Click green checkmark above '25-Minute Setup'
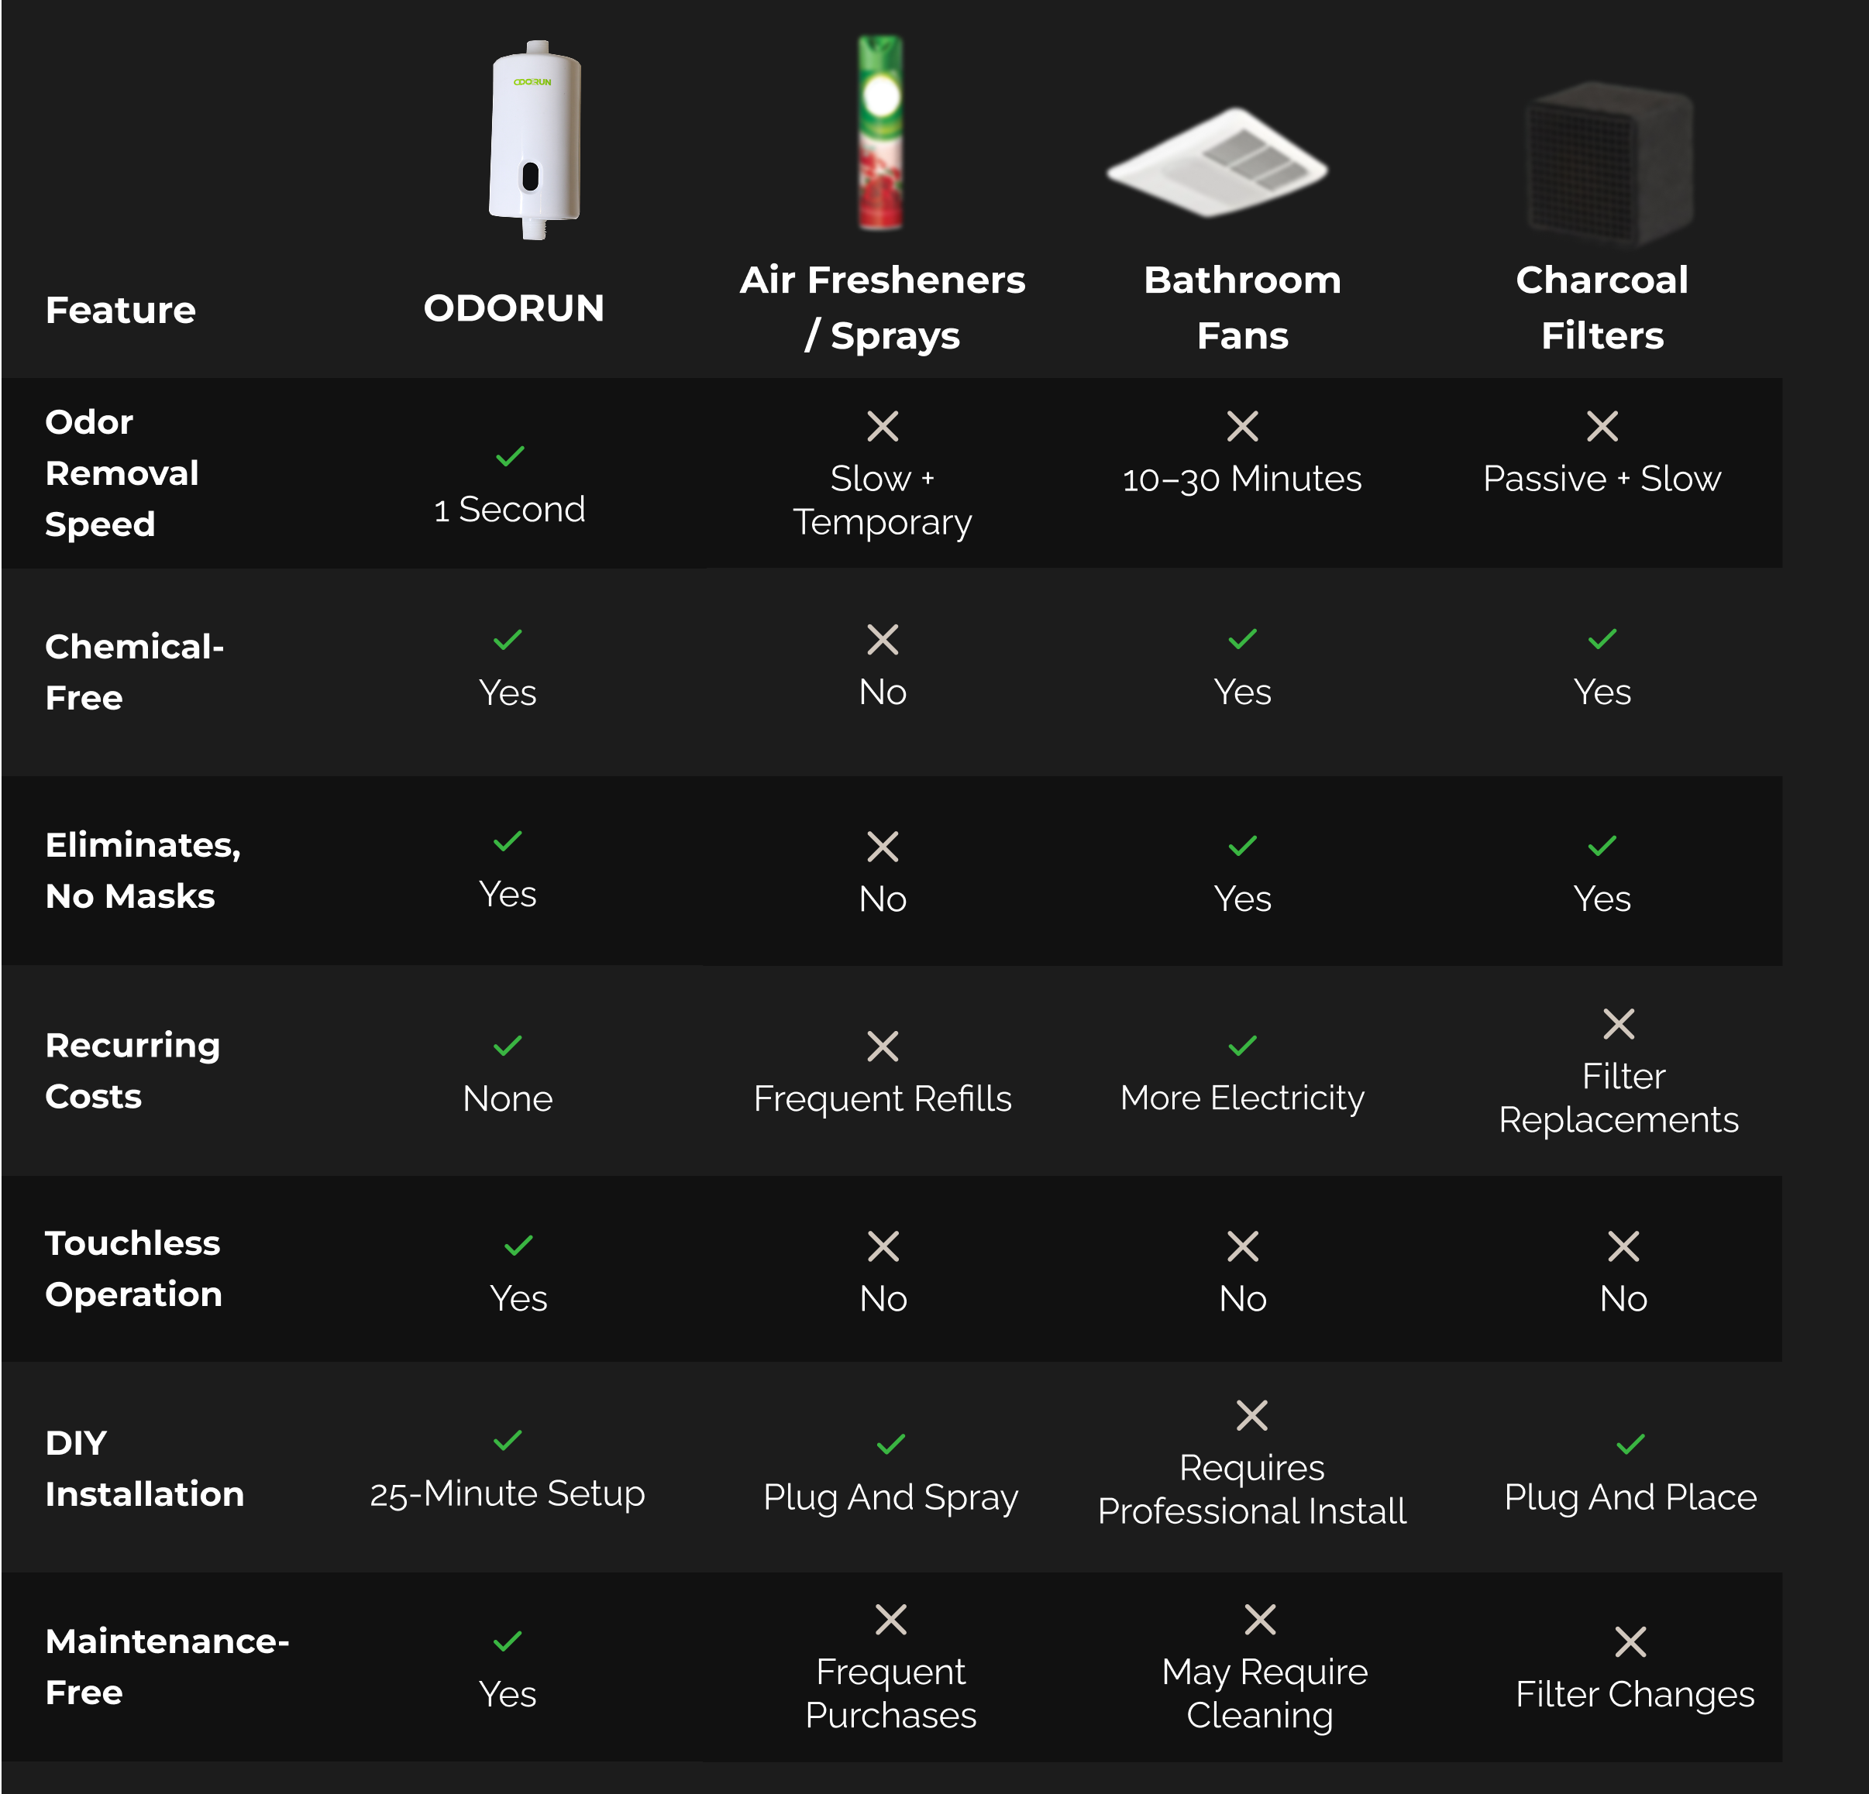This screenshot has height=1794, width=1869. pos(508,1439)
